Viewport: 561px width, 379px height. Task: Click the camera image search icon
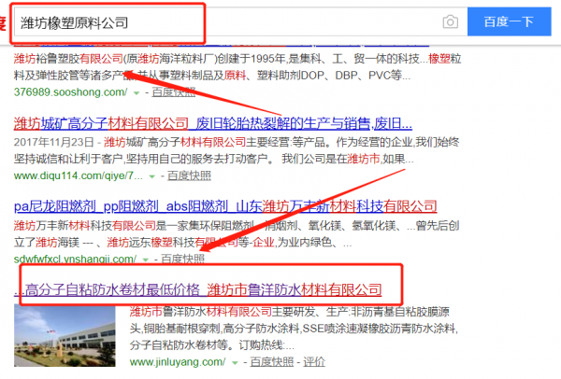[x=450, y=21]
